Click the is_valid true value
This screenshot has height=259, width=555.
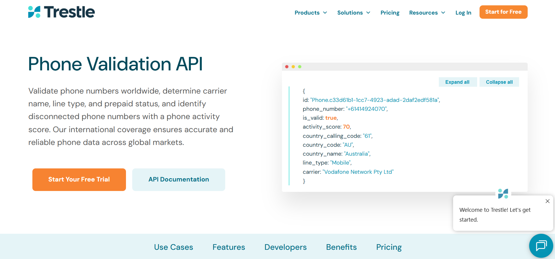pyautogui.click(x=331, y=118)
